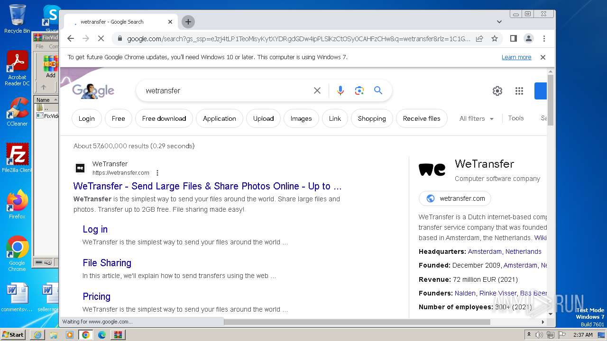Open the volume control in the tray

(x=539, y=335)
